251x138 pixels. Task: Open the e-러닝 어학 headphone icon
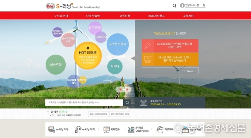78,130
